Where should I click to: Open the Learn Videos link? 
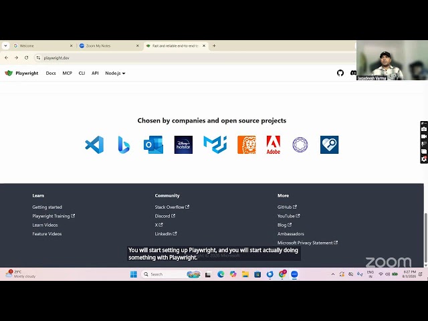coord(45,225)
